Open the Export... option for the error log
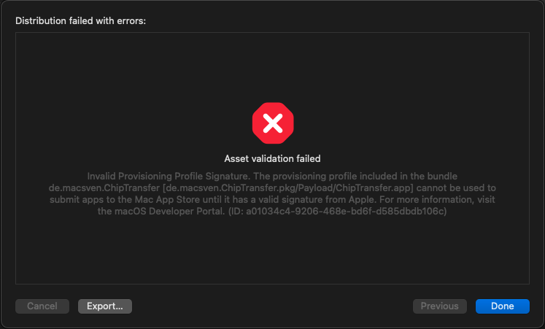Screen dimensions: 545x329 tap(105, 306)
